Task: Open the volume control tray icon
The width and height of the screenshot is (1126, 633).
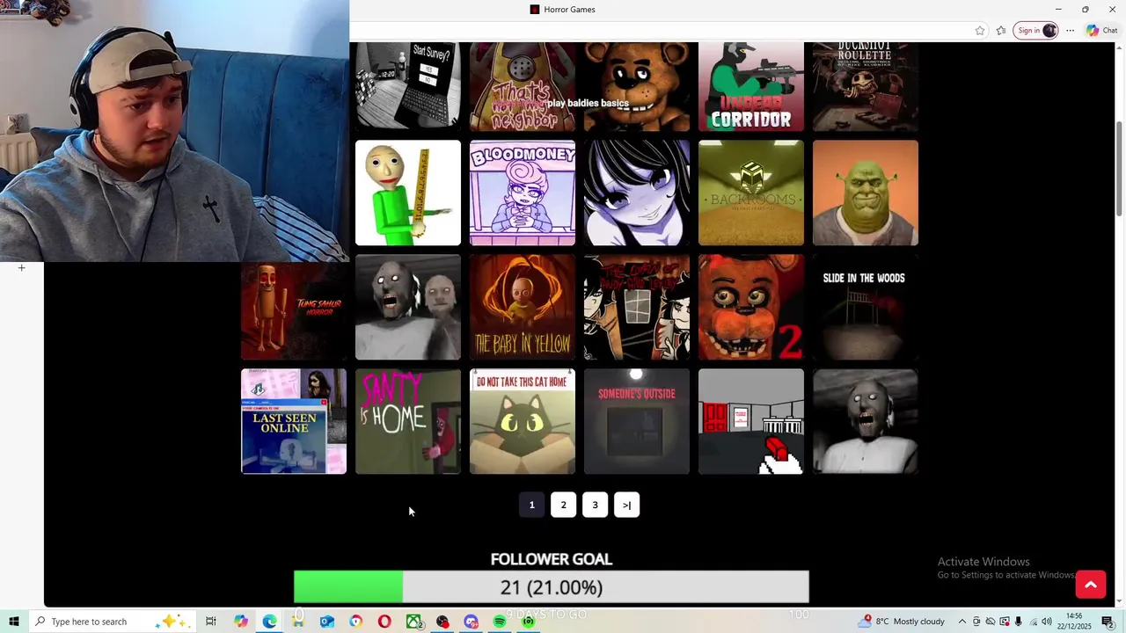Action: (1047, 622)
